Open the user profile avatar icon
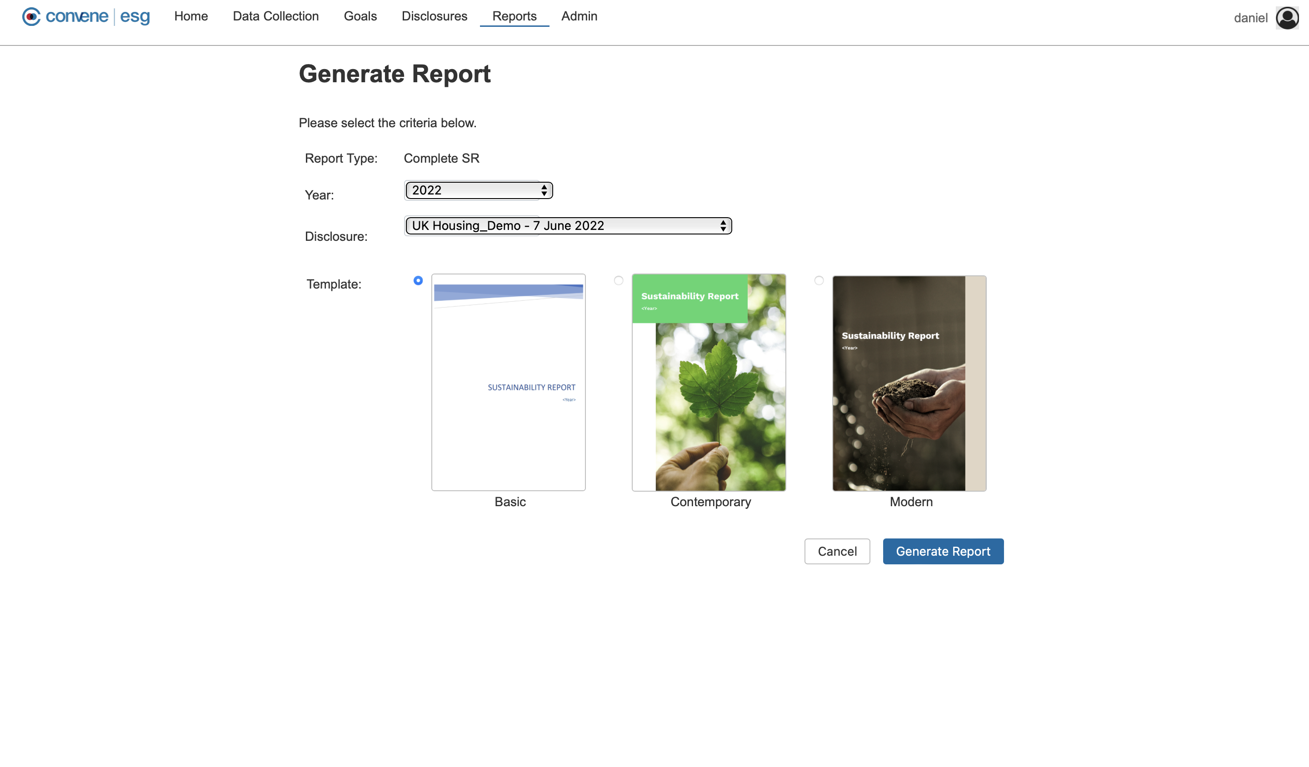Screen dimensions: 1309x767 (x=1287, y=17)
